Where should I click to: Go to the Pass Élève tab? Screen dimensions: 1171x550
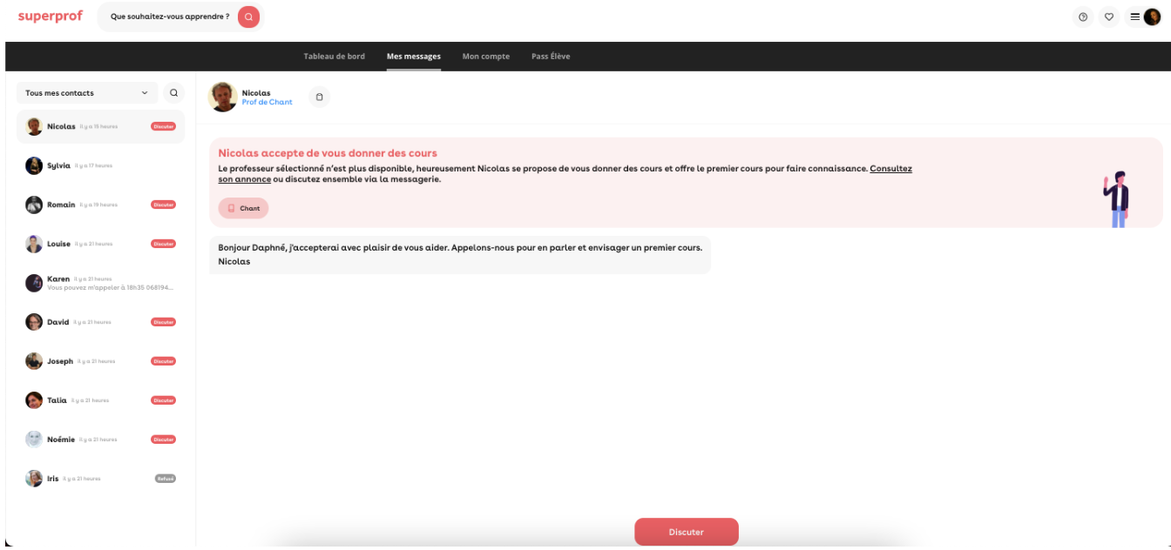[551, 57]
